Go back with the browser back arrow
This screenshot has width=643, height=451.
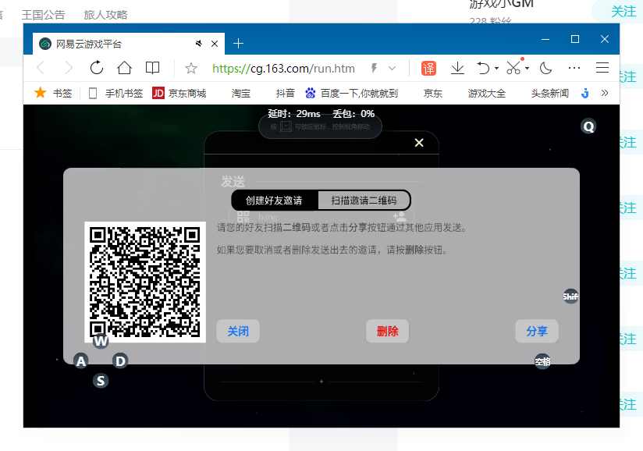point(41,68)
